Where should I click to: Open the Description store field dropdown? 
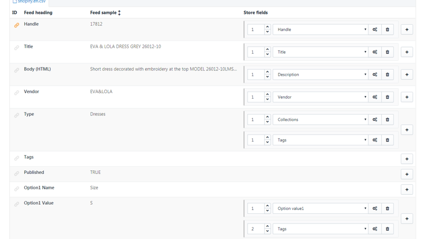(320, 74)
